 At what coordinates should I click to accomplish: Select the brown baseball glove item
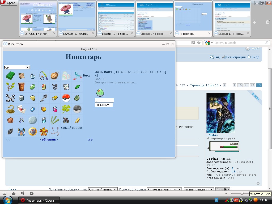[55, 76]
